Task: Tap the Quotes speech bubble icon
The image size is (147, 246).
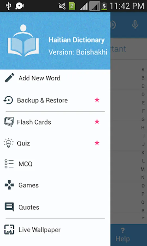Action: [9, 207]
